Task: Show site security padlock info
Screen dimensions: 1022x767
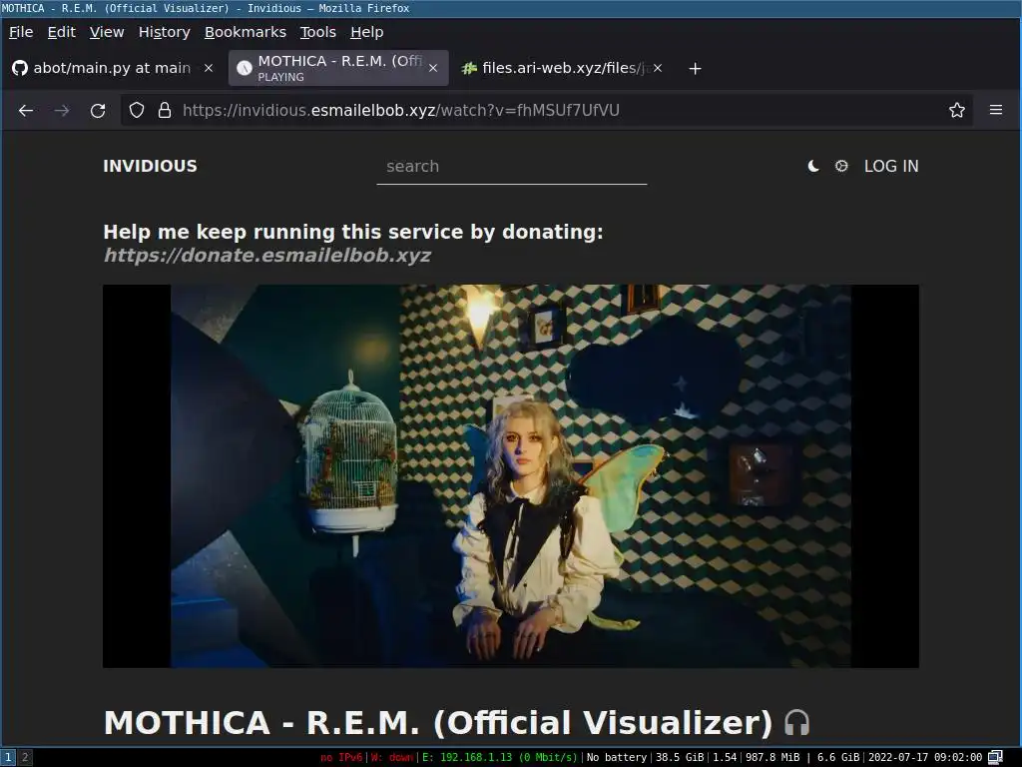Action: pyautogui.click(x=165, y=110)
